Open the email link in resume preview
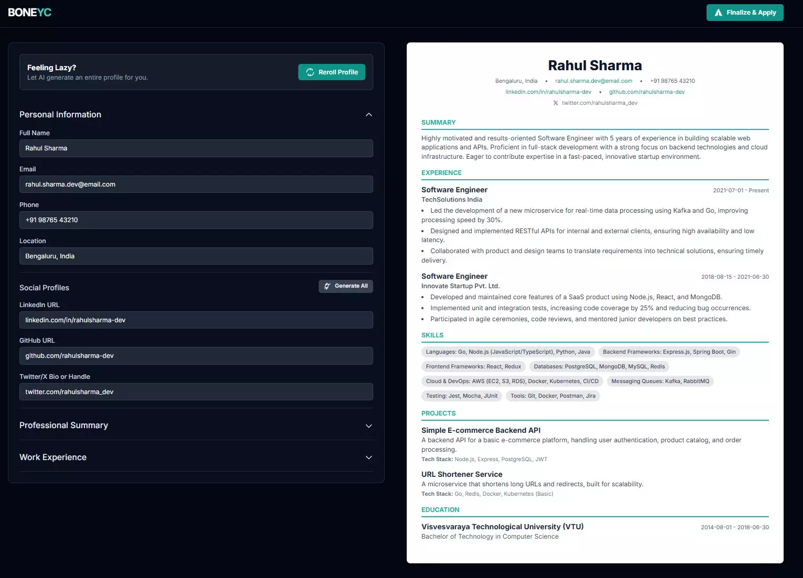 click(593, 81)
